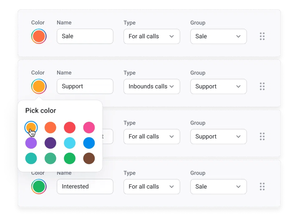This screenshot has width=286, height=216.
Task: Pick the muted sea-green swatch
Action: coord(50,158)
